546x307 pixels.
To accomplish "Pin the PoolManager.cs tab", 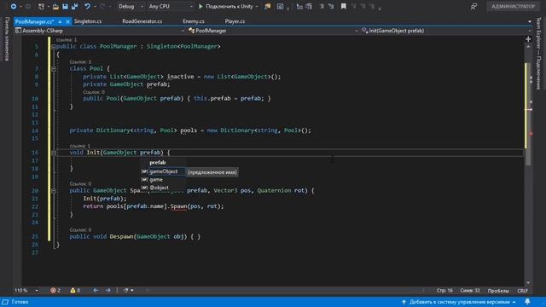I will tap(60, 21).
